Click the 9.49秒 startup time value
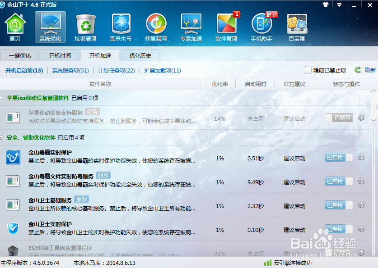The width and height of the screenshot is (378, 268). (x=256, y=182)
